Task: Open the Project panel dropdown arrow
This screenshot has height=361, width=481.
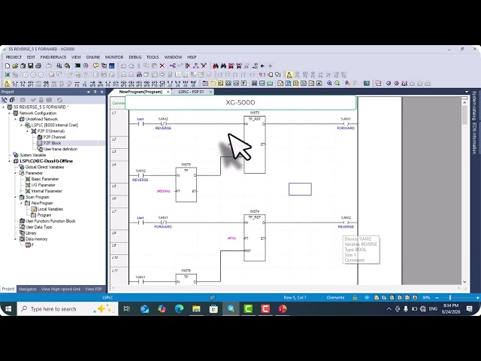Action: pos(89,92)
